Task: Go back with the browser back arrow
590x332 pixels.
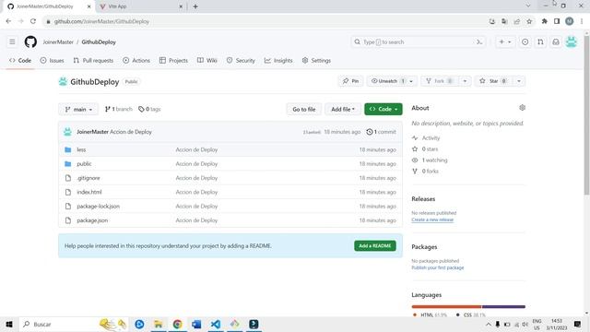Action: tap(8, 21)
